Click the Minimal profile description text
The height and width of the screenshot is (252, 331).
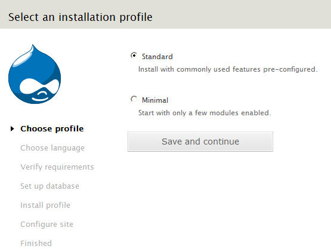tap(205, 113)
